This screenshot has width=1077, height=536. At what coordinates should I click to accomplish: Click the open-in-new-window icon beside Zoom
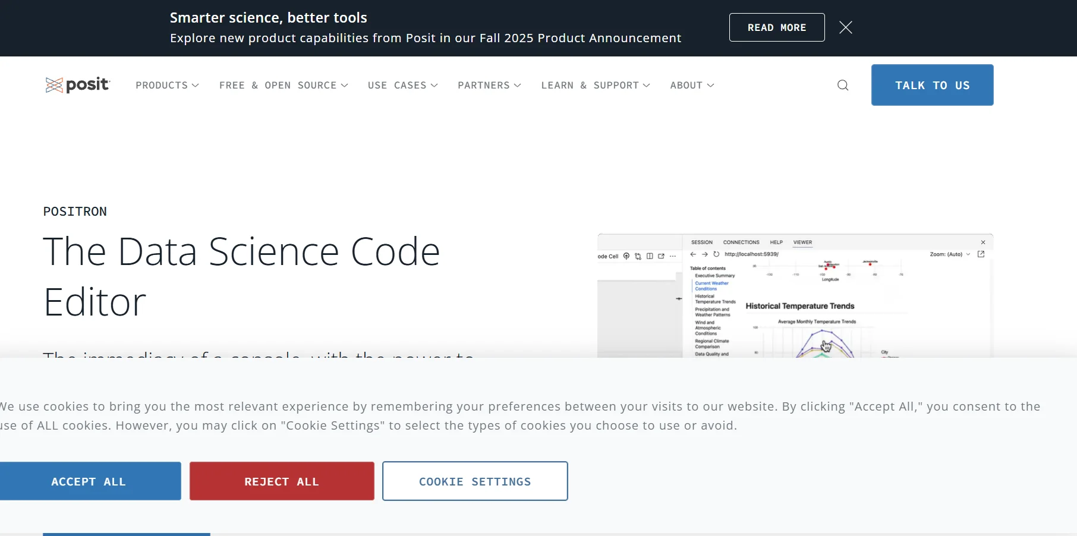(981, 254)
